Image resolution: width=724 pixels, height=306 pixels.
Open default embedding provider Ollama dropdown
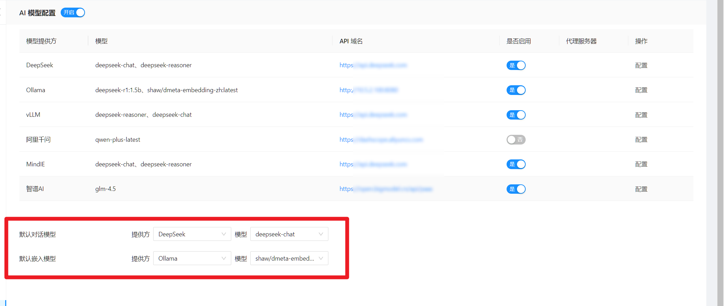pyautogui.click(x=192, y=259)
